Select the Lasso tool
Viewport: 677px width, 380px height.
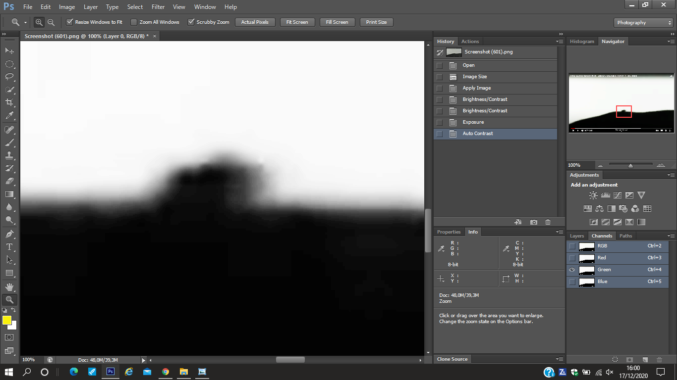pos(9,77)
